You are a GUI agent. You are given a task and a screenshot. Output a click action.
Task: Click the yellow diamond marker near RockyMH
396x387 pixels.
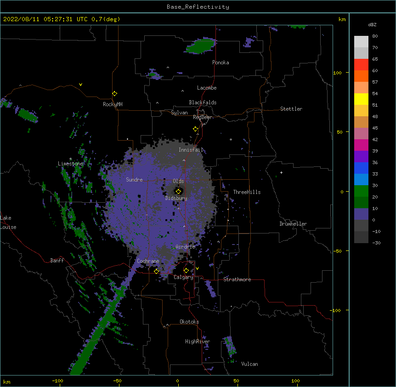(115, 93)
